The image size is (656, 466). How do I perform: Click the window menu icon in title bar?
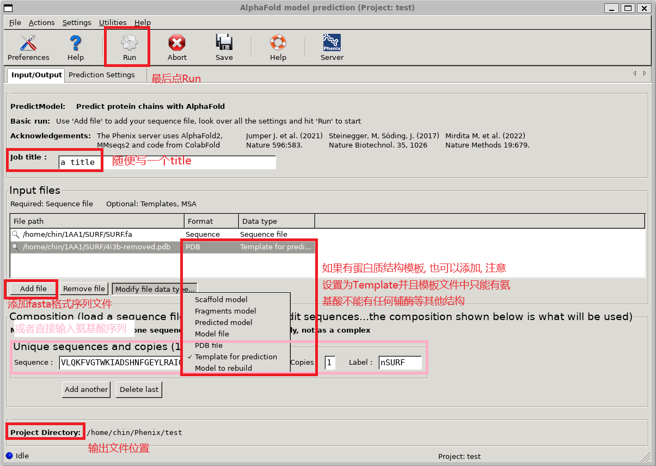pos(8,8)
